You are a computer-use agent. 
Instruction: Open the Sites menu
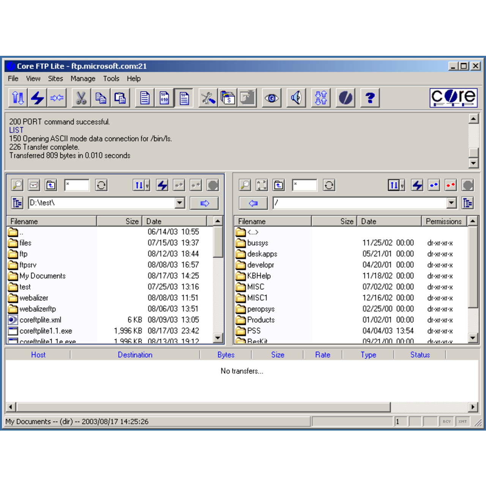55,79
